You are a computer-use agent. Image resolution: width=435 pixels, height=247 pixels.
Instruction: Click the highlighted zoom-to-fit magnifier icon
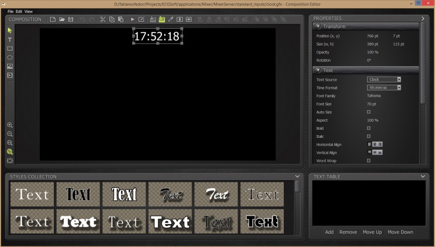[10, 152]
